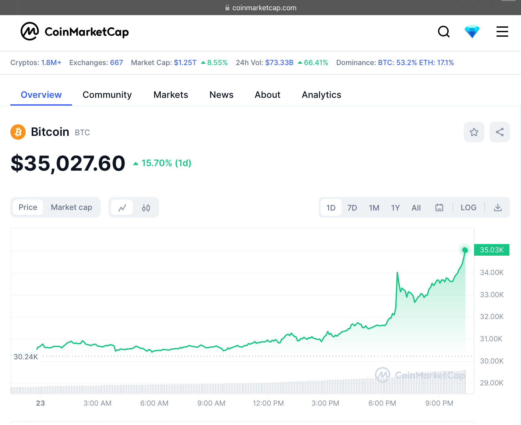Click the blue diamond rewards icon
The image size is (521, 425).
click(x=472, y=32)
